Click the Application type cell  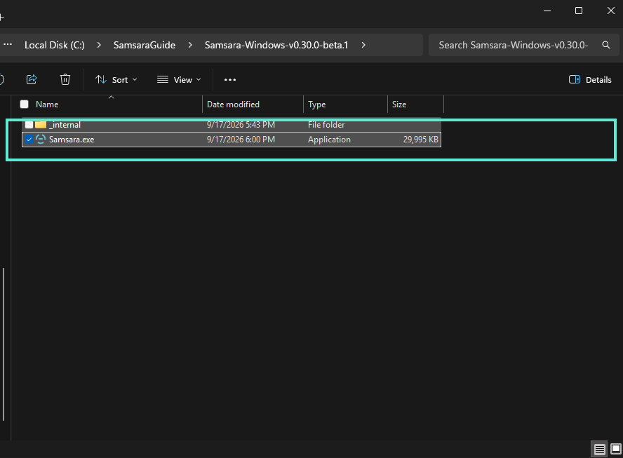329,140
